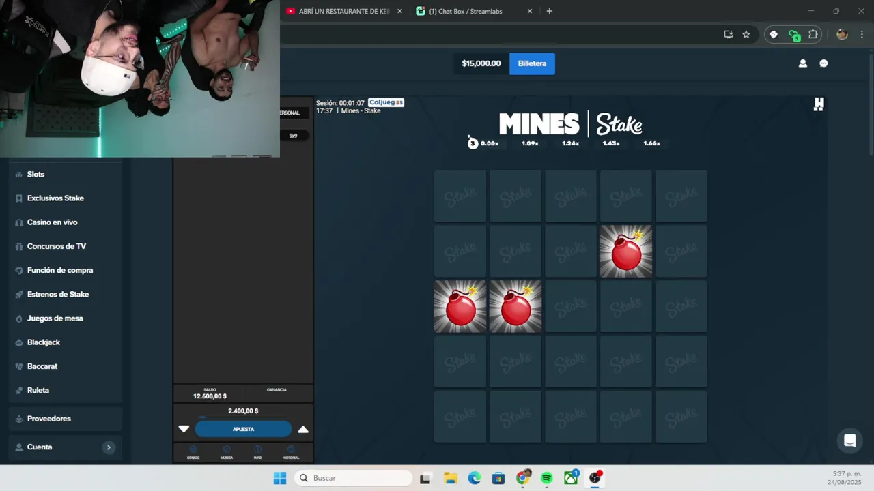Click the green extension with badge 9
The height and width of the screenshot is (491, 874).
793,35
